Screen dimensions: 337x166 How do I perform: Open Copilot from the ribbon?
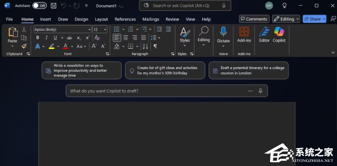pyautogui.click(x=279, y=34)
